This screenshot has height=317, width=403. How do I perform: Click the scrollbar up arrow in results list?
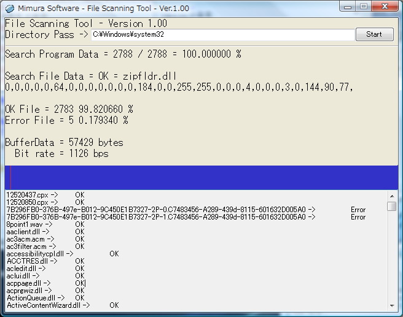(392, 196)
